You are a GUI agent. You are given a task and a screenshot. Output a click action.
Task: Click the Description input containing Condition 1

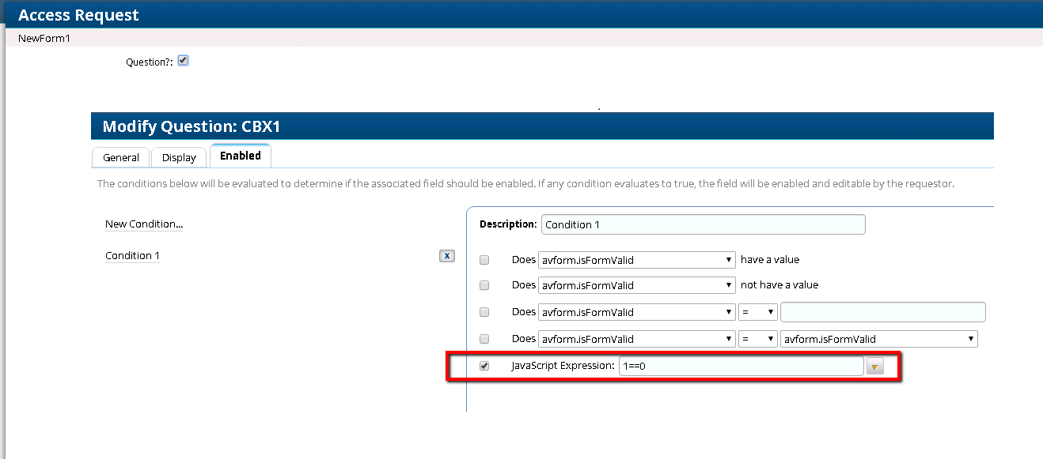pyautogui.click(x=703, y=224)
